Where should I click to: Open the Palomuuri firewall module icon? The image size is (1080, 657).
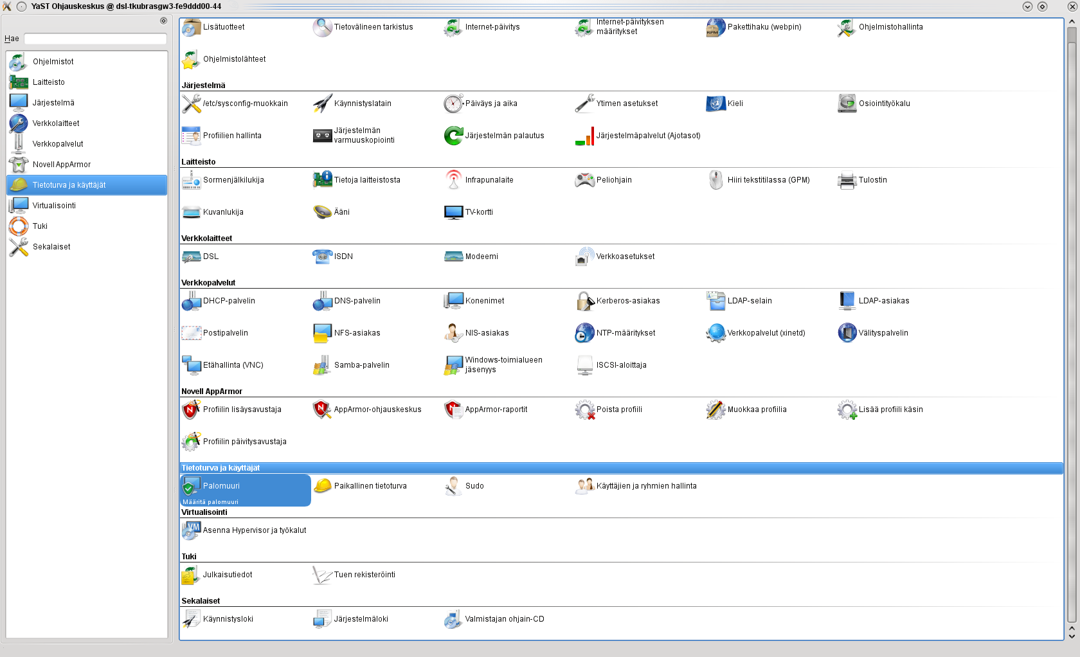[x=192, y=487]
